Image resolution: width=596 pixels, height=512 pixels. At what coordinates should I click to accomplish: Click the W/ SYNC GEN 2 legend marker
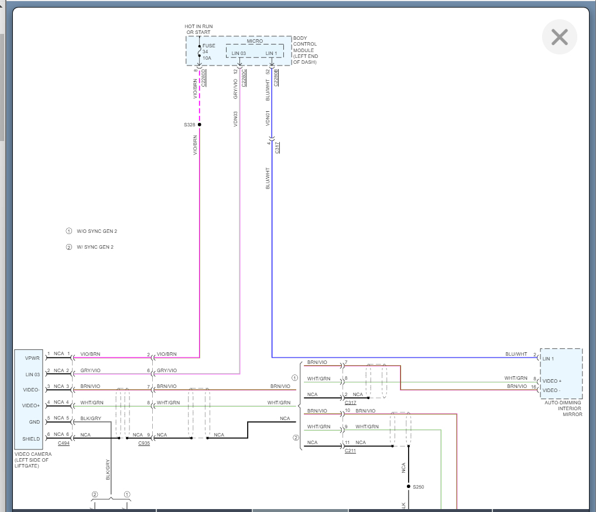coord(69,247)
